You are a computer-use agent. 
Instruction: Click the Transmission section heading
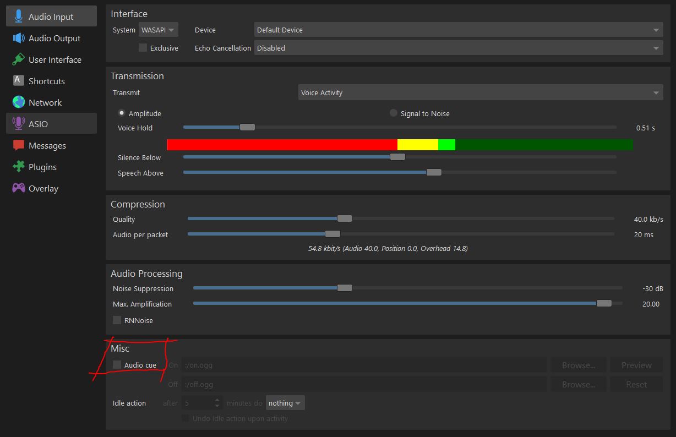point(137,76)
